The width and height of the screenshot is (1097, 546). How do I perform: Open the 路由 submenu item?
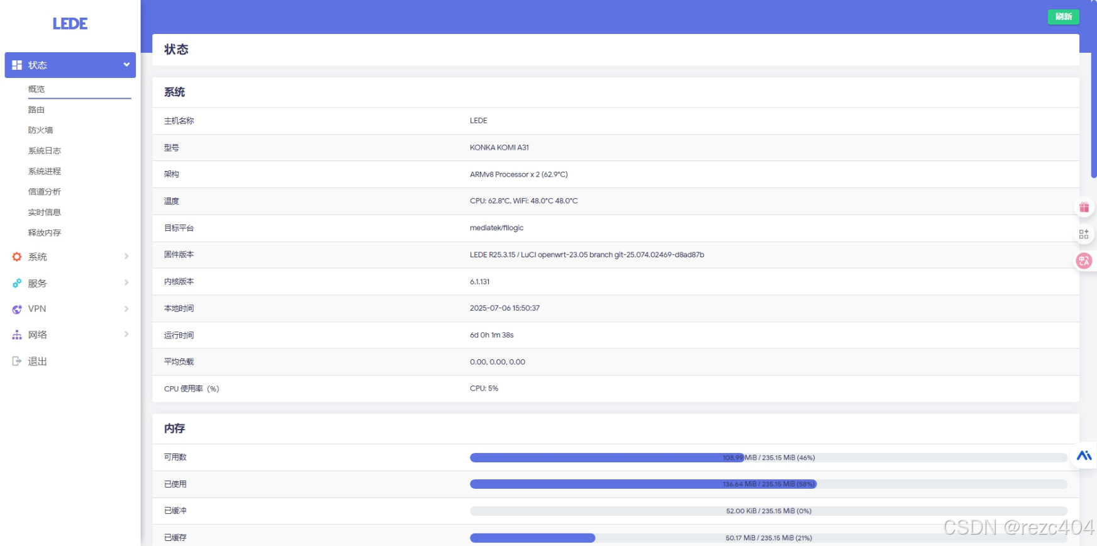click(x=36, y=109)
